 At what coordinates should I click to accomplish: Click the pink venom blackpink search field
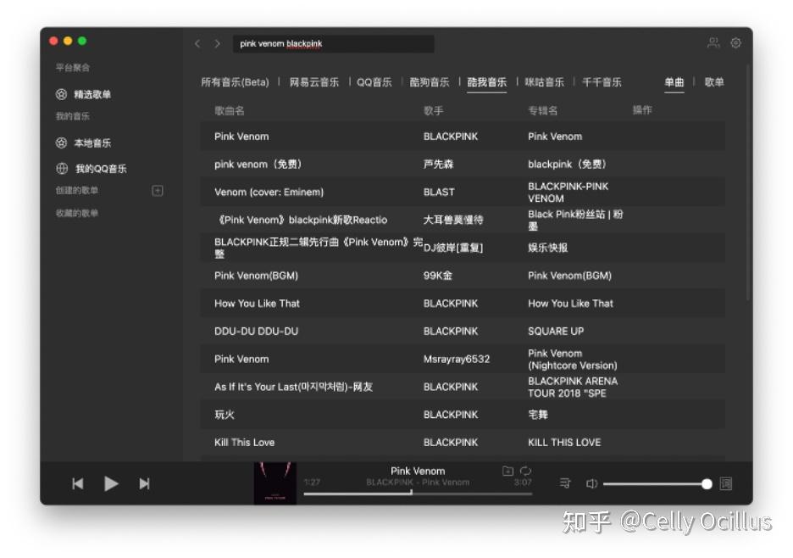[x=333, y=43]
